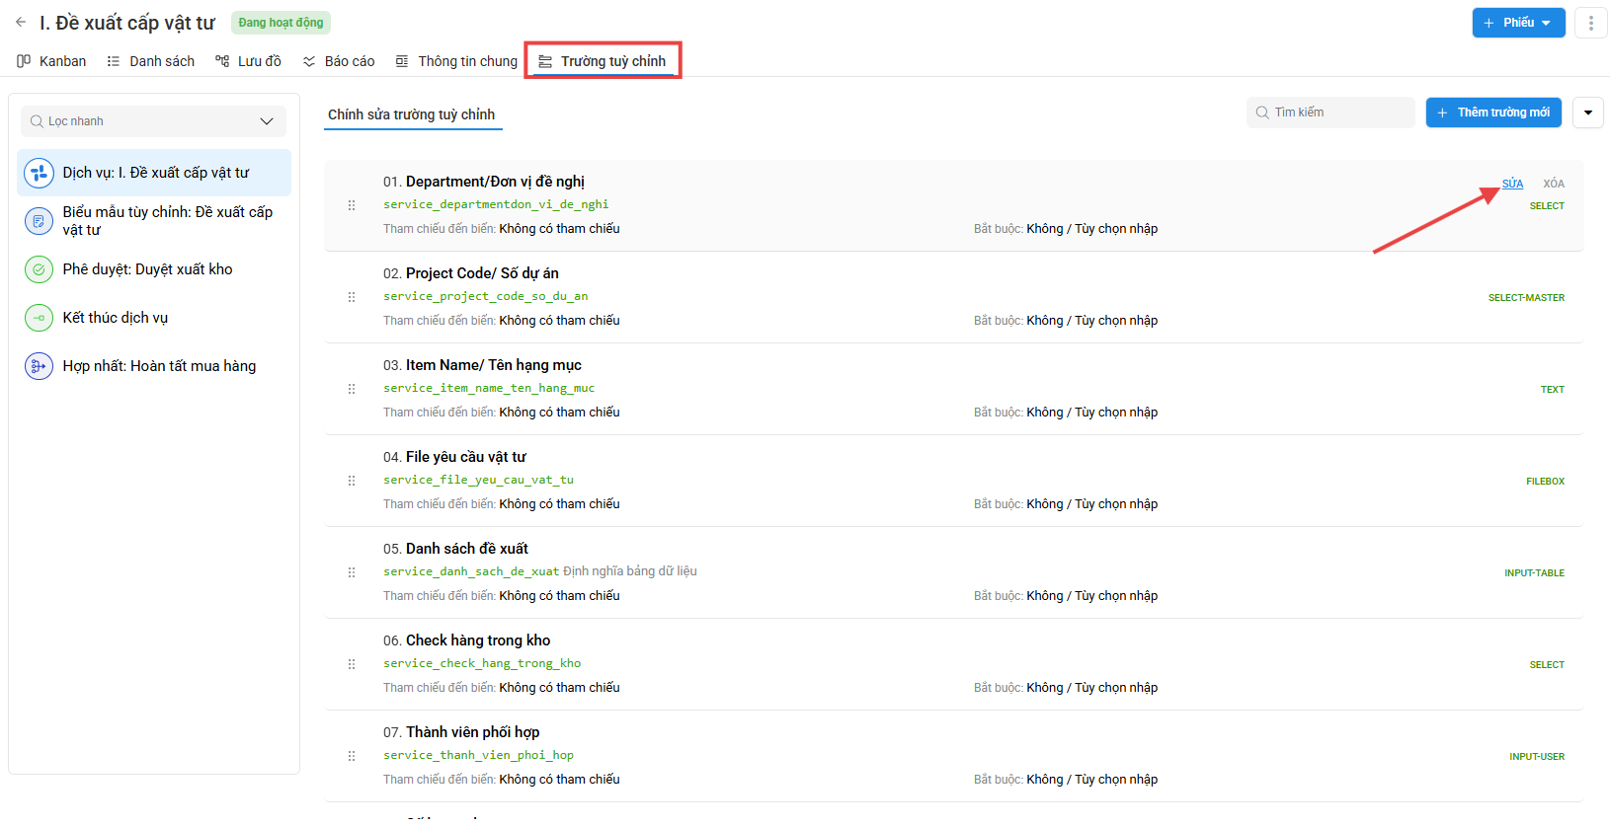The width and height of the screenshot is (1610, 828).
Task: Click code service_item_name_ten_hang_muc
Action: coord(489,388)
